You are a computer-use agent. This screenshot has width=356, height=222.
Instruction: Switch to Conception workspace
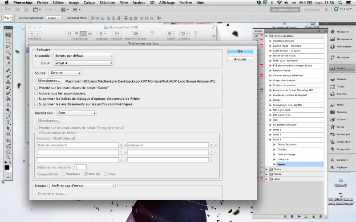312,9
